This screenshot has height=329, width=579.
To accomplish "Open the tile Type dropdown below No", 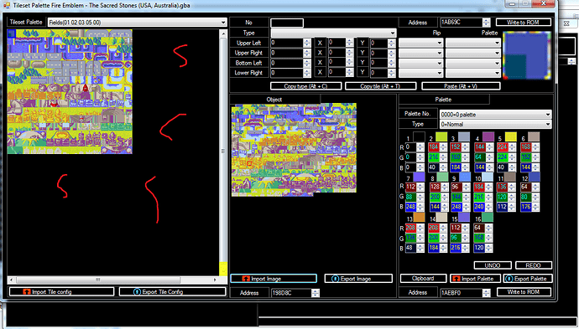I will (333, 33).
